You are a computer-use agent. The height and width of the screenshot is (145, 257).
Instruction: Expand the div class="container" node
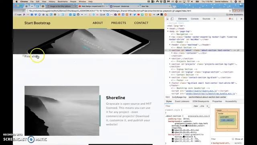172,53
